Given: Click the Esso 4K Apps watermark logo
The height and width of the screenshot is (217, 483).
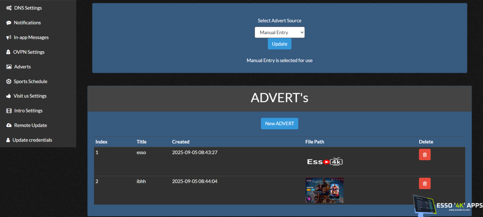Looking at the screenshot, I should tap(448, 205).
